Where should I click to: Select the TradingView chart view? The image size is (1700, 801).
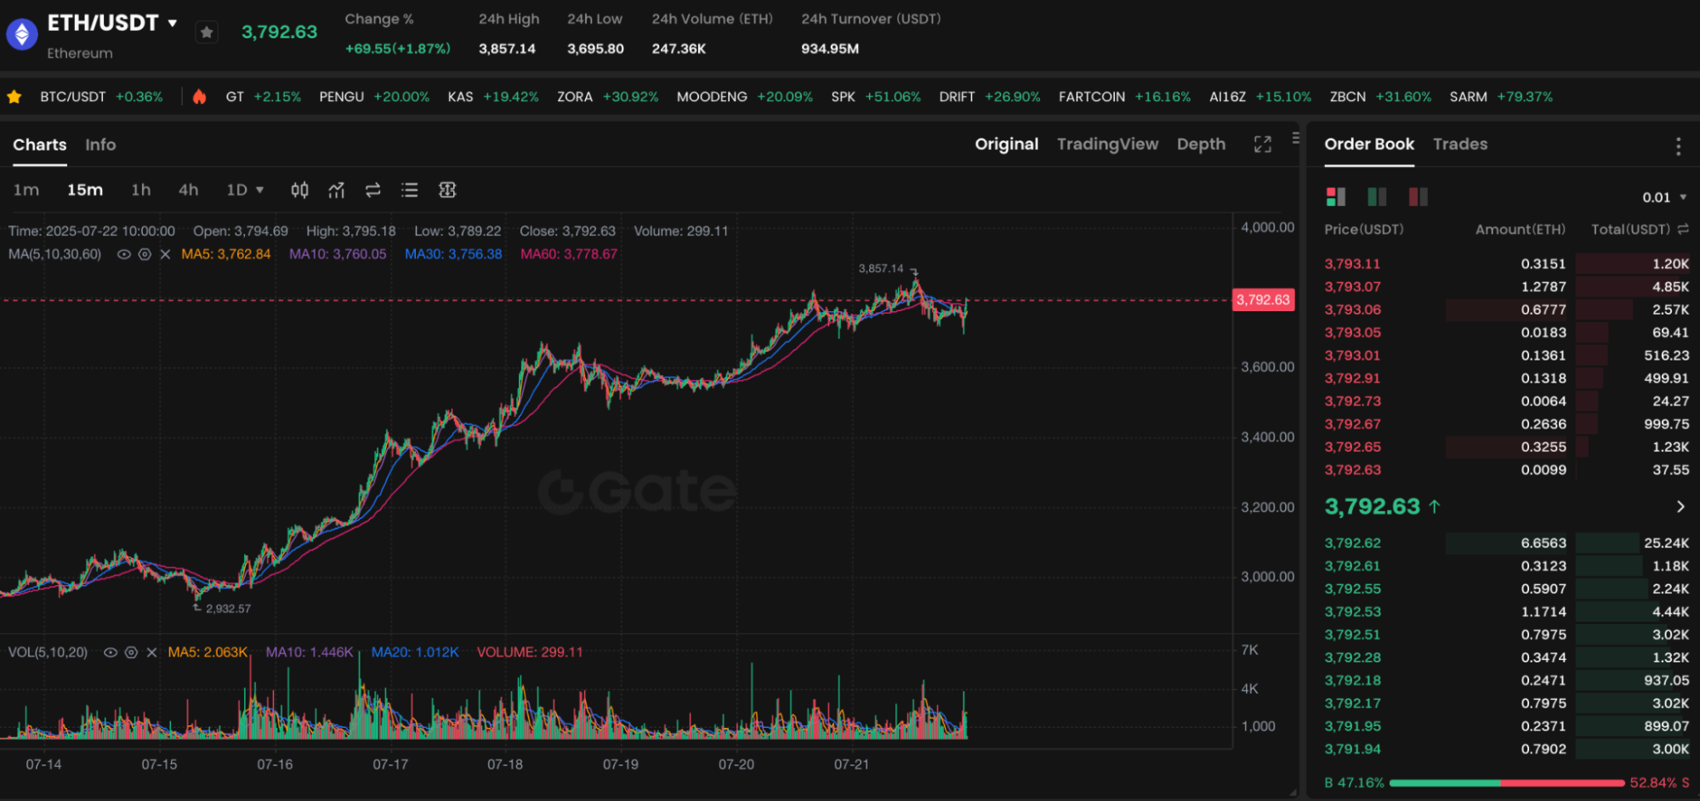coord(1107,145)
